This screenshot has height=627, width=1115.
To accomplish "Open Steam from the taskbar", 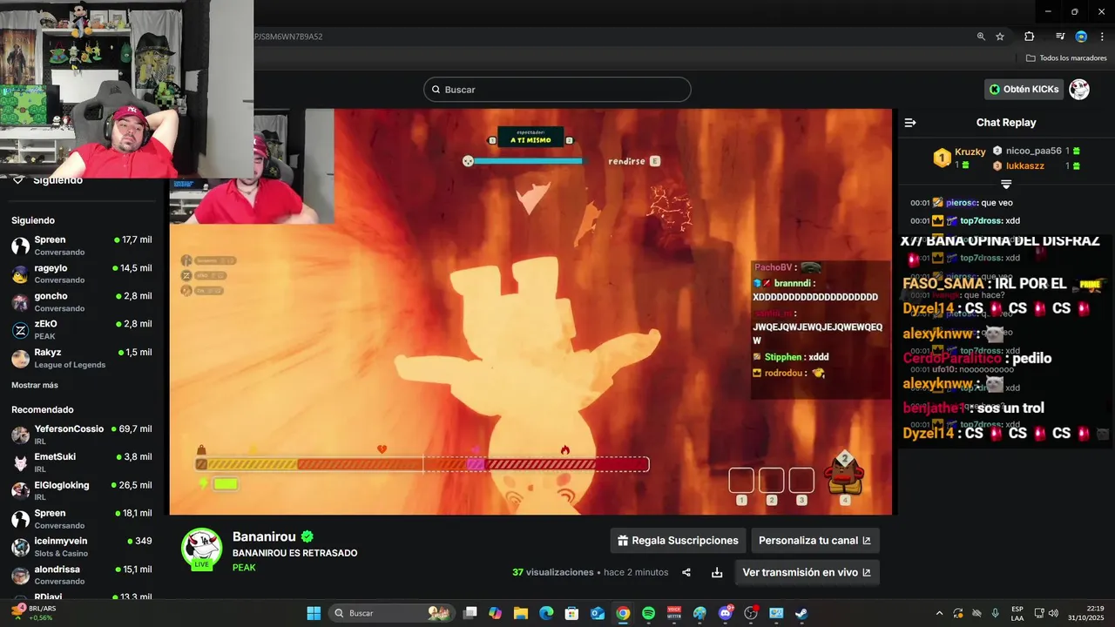I will point(801,613).
